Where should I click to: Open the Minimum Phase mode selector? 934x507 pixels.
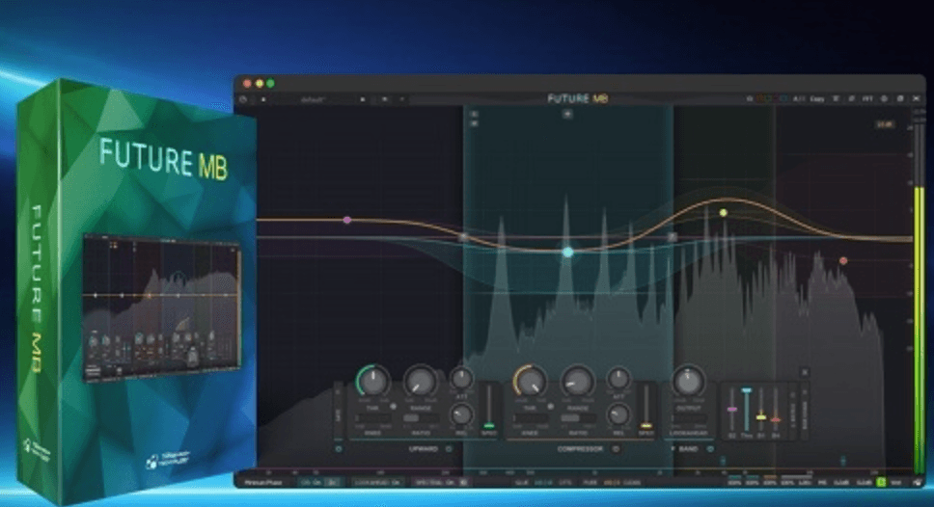click(x=263, y=483)
